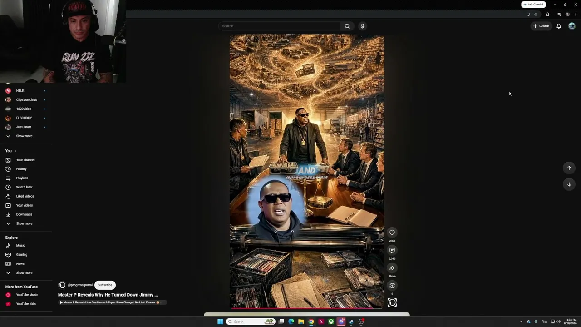Image resolution: width=581 pixels, height=327 pixels.
Task: Open the comments on this Short
Action: [x=392, y=250]
